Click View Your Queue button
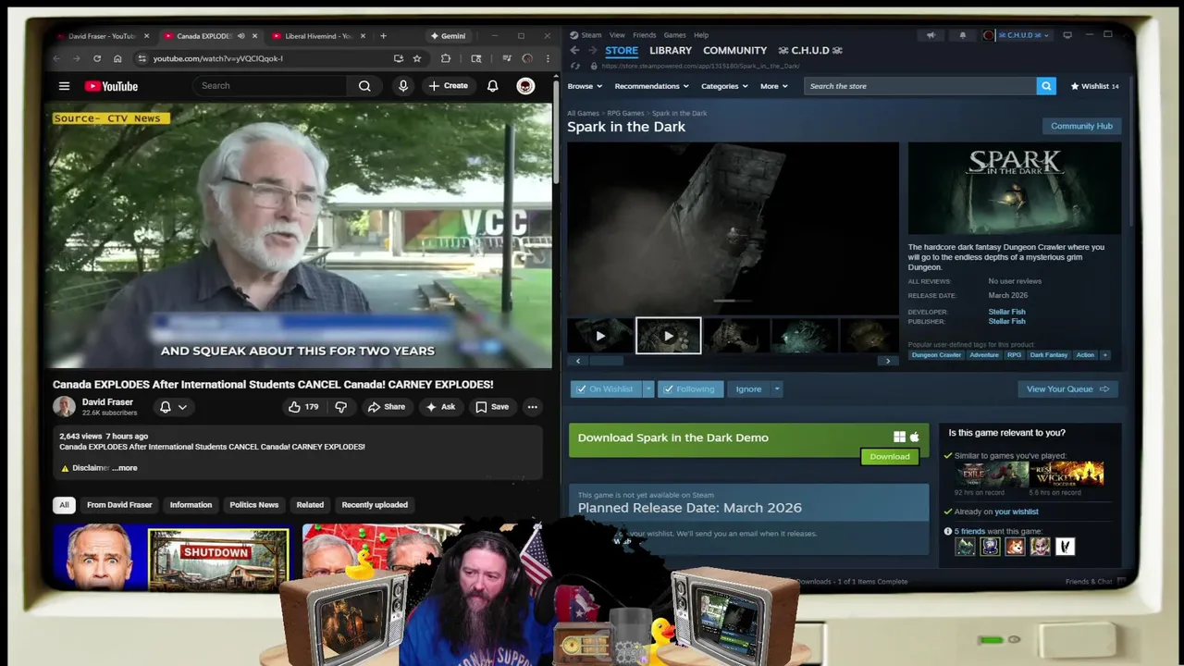The height and width of the screenshot is (666, 1184). (1067, 389)
